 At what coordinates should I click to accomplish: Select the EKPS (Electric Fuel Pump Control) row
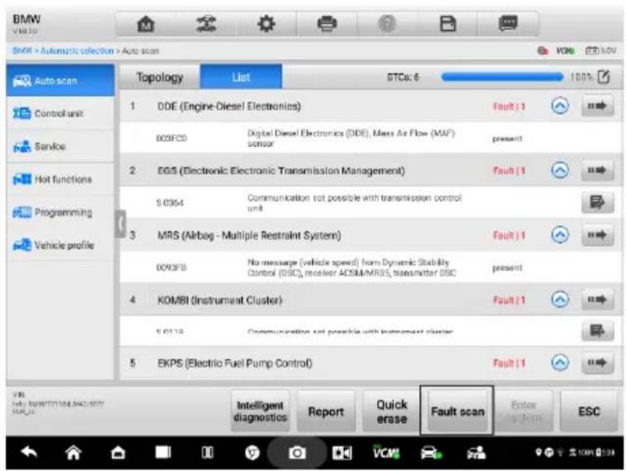(370, 363)
